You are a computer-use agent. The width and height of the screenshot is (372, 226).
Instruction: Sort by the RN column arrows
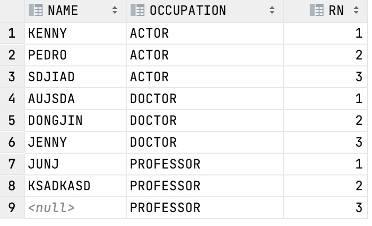356,10
